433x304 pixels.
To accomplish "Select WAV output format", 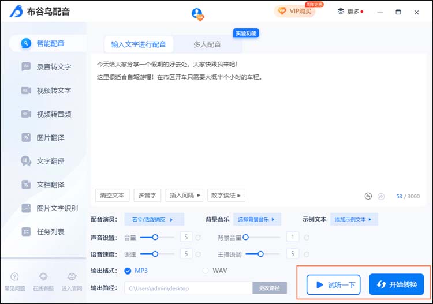I will (x=206, y=271).
